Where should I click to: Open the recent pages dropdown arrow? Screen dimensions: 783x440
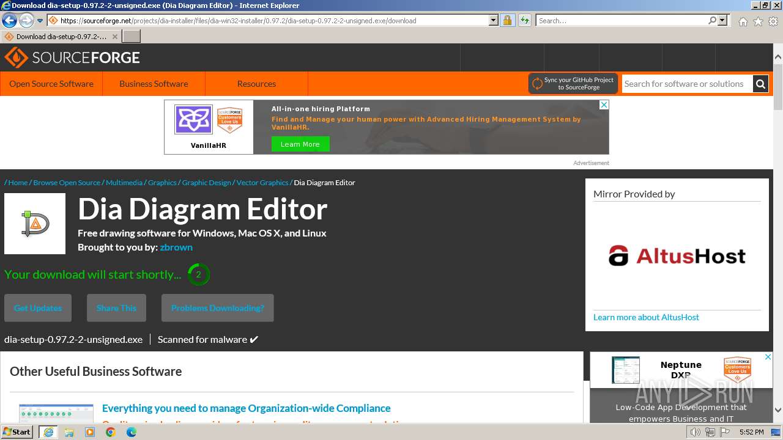(x=40, y=21)
